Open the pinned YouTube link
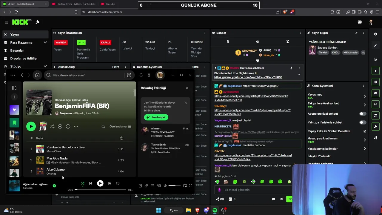 click(248, 77)
